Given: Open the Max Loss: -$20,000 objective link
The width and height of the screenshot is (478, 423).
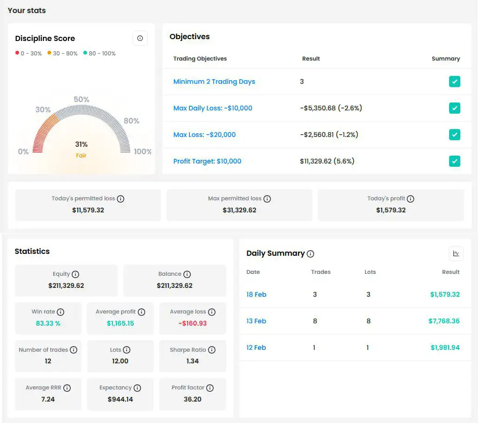Looking at the screenshot, I should coord(204,135).
